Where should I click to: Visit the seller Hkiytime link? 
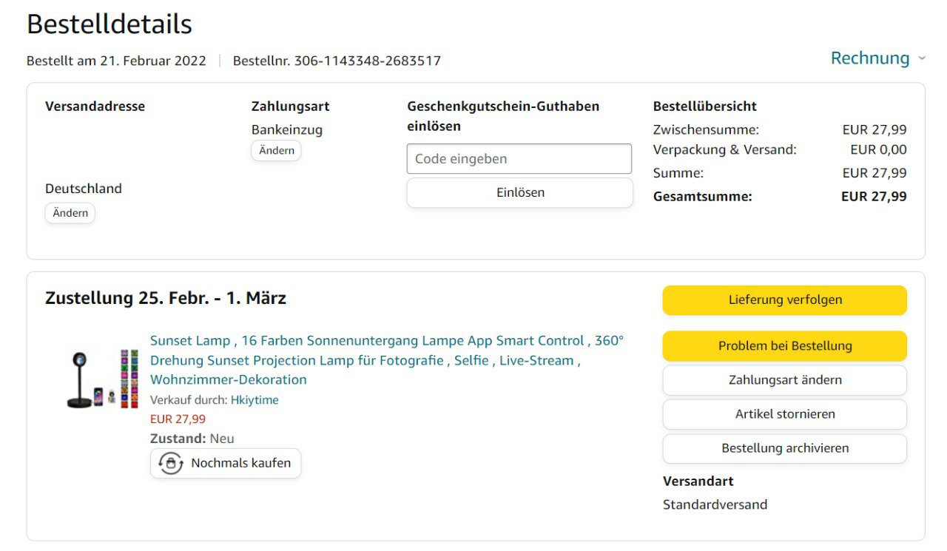(255, 400)
